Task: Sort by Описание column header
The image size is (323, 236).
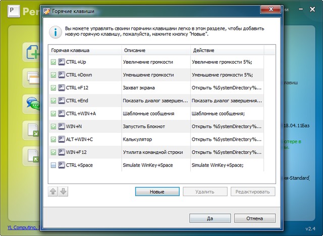Action: [x=156, y=50]
